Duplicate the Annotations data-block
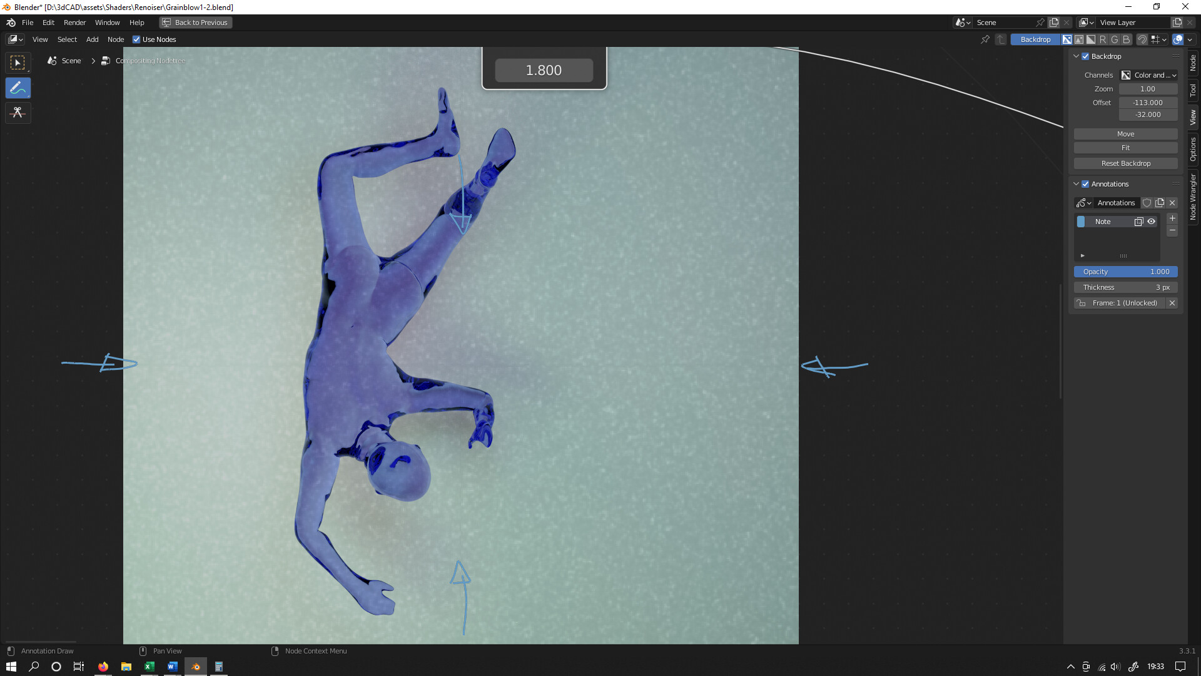This screenshot has width=1201, height=676. (x=1160, y=203)
